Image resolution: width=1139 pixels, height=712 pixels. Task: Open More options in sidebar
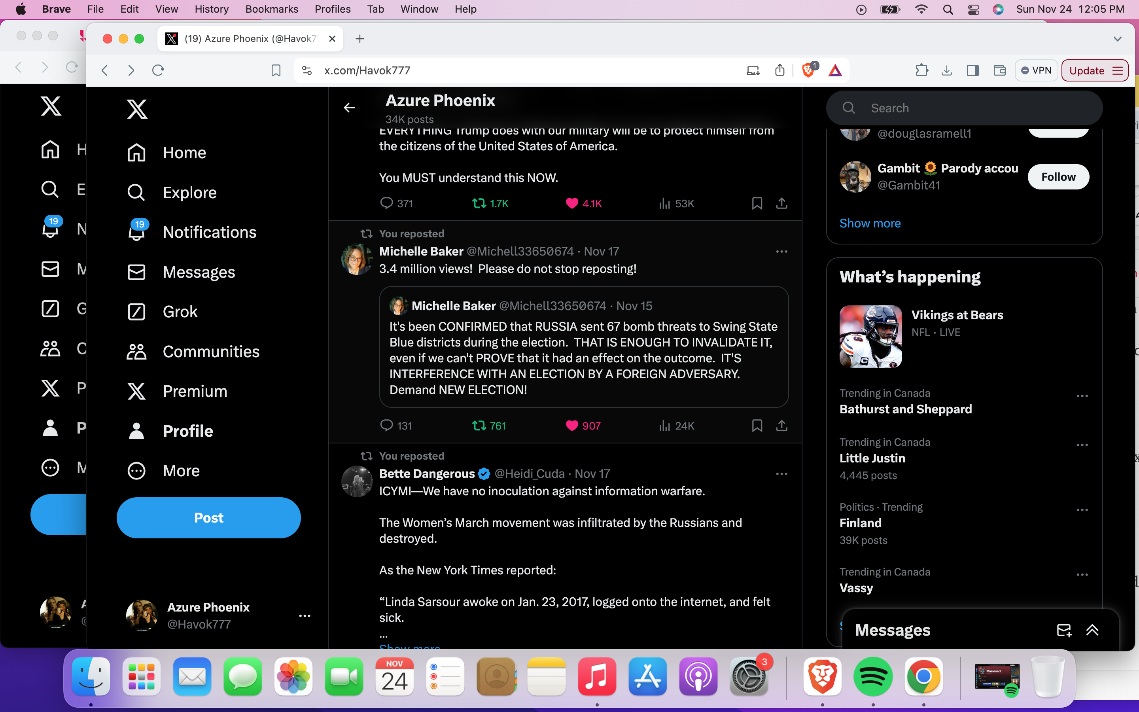(x=163, y=470)
